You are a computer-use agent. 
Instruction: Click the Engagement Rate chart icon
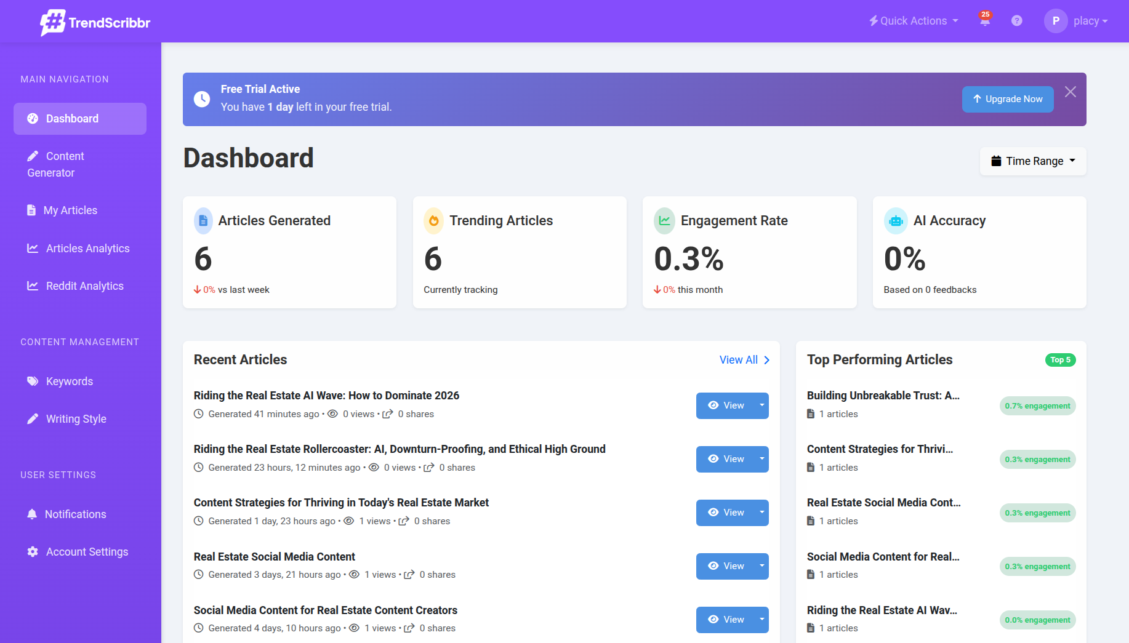(x=664, y=221)
